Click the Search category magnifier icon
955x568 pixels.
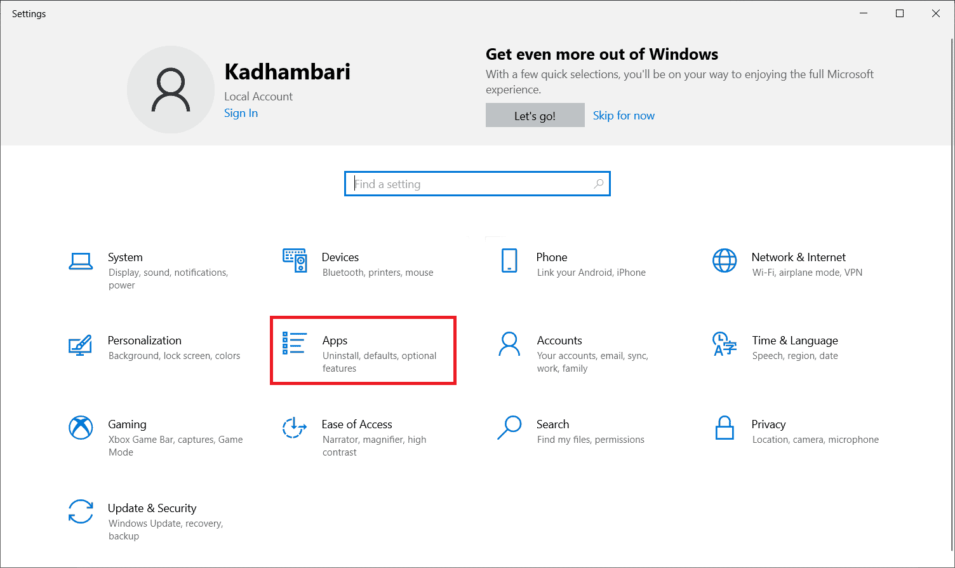[x=509, y=428]
